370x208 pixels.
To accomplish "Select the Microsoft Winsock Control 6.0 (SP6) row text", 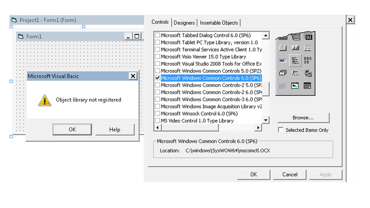I will 199,114.
